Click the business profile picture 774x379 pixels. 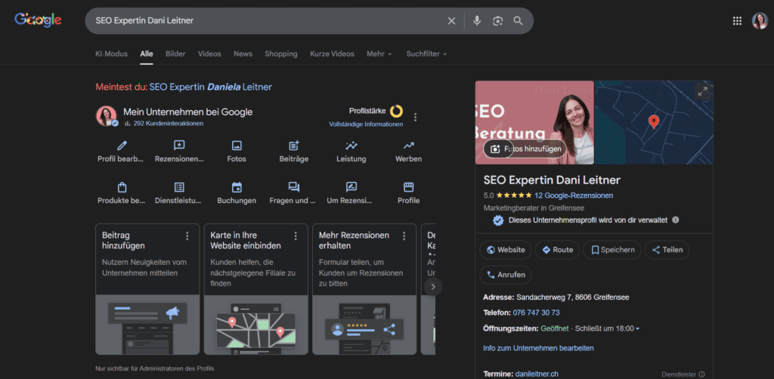click(107, 116)
